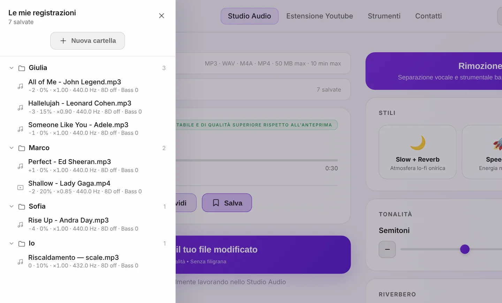
Task: Click the Sofia folder icon
Action: (x=22, y=207)
